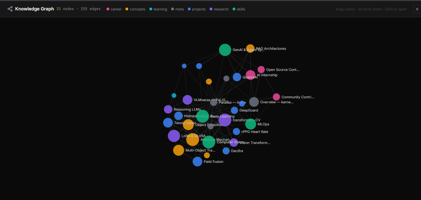Click the projects legend label

click(199, 9)
